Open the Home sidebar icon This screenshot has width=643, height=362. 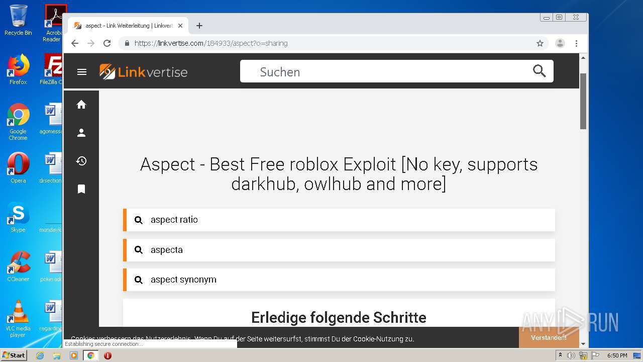click(x=81, y=105)
